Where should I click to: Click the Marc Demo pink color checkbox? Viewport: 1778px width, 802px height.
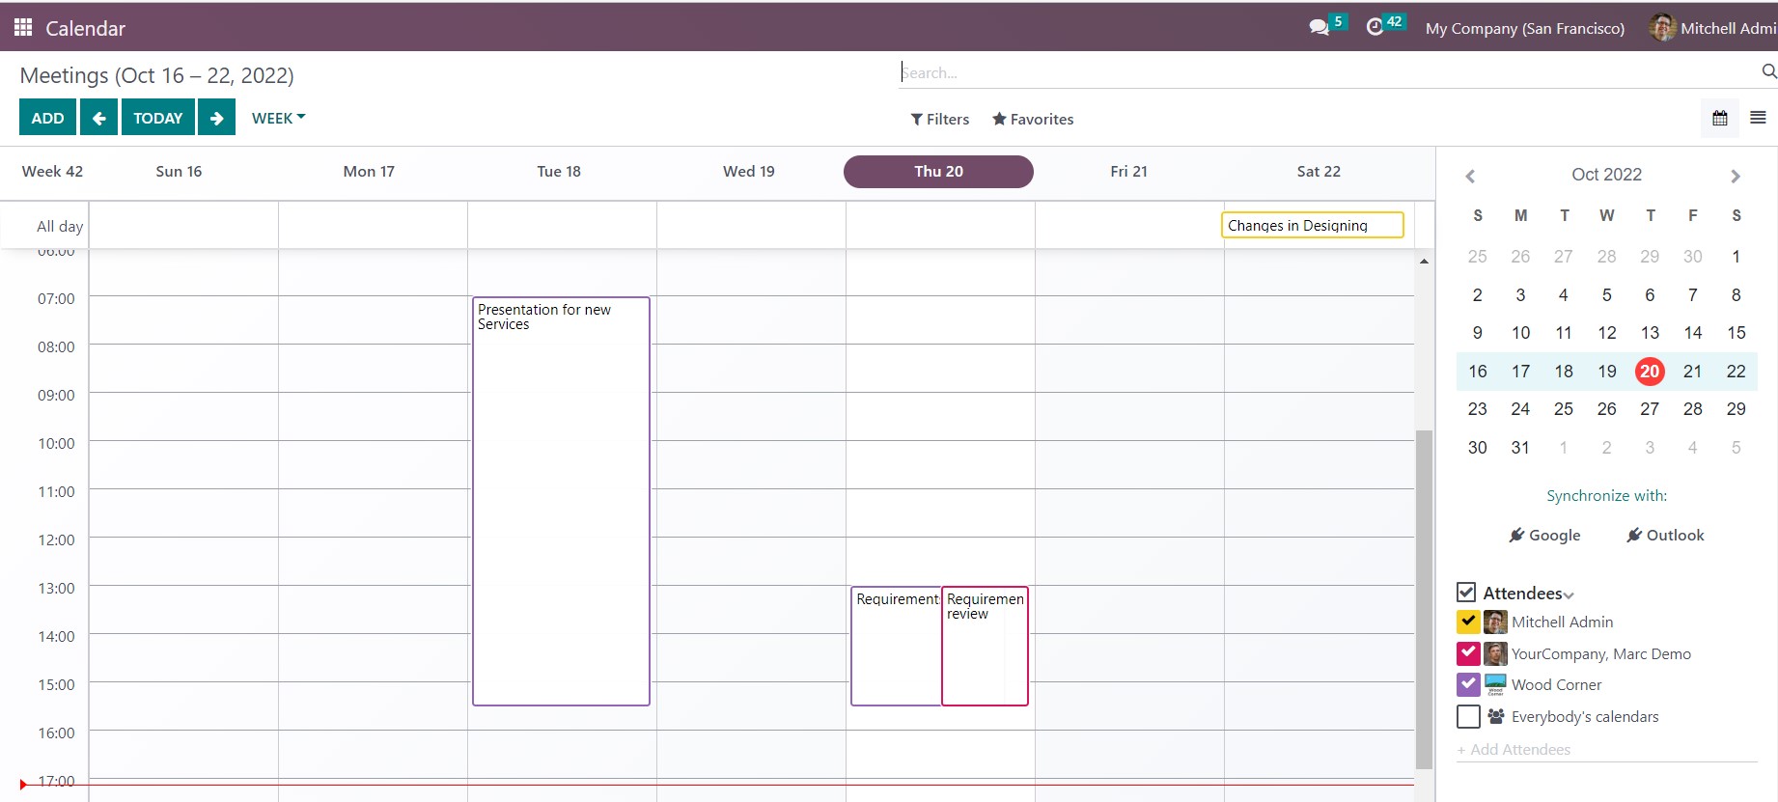coord(1468,653)
